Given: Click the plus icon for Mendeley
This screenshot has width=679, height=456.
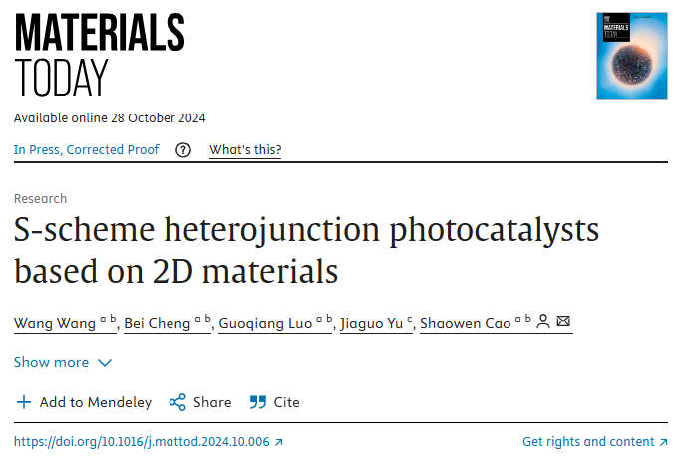Looking at the screenshot, I should [x=24, y=402].
